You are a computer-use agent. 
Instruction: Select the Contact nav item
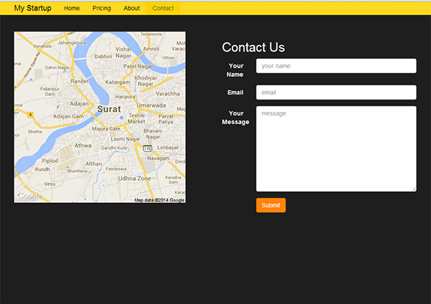click(x=163, y=8)
